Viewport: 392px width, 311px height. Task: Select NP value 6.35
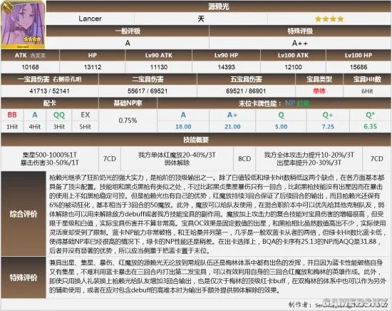(x=370, y=127)
